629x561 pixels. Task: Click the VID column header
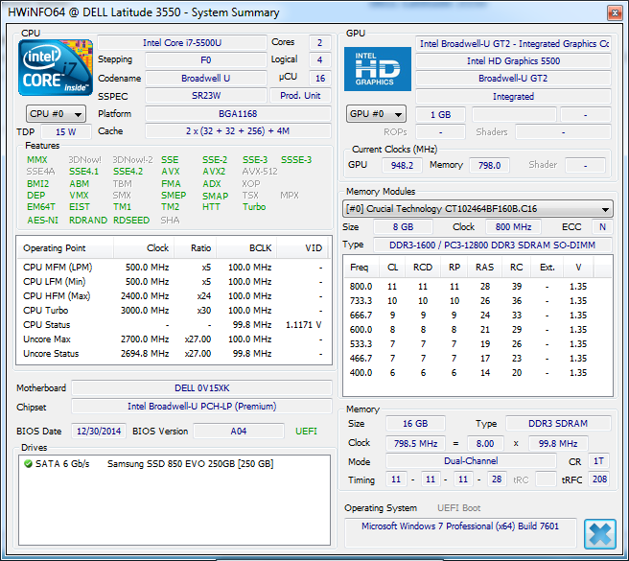(x=302, y=248)
